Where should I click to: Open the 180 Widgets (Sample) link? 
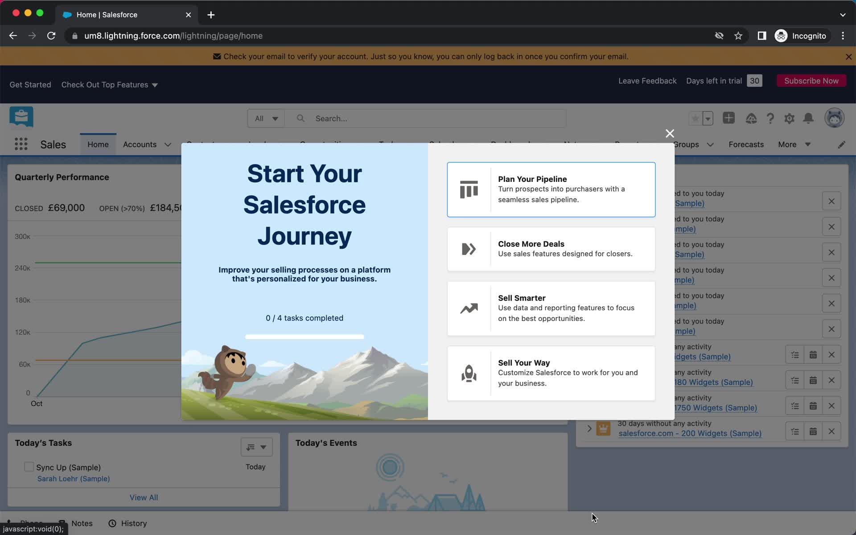713,383
